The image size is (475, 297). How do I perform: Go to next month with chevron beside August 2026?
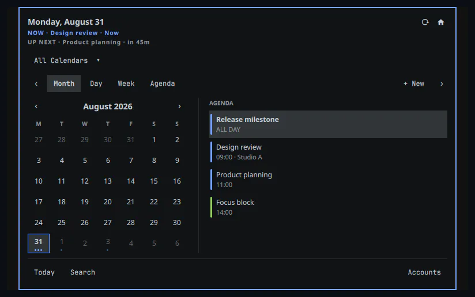(179, 106)
